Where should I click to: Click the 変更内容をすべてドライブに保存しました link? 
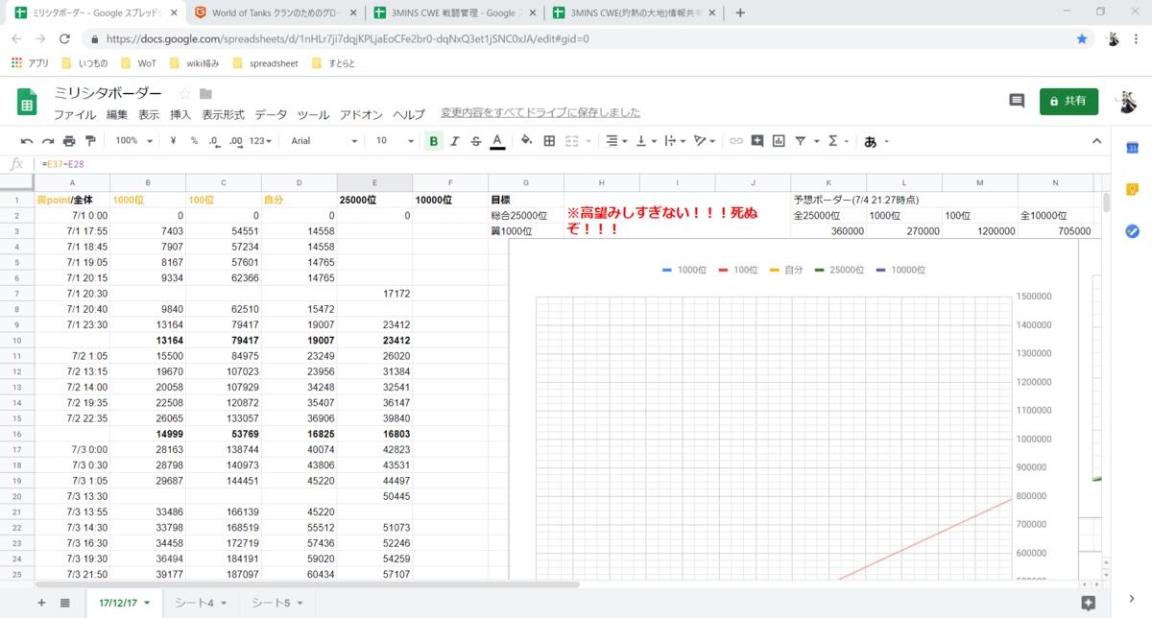540,112
